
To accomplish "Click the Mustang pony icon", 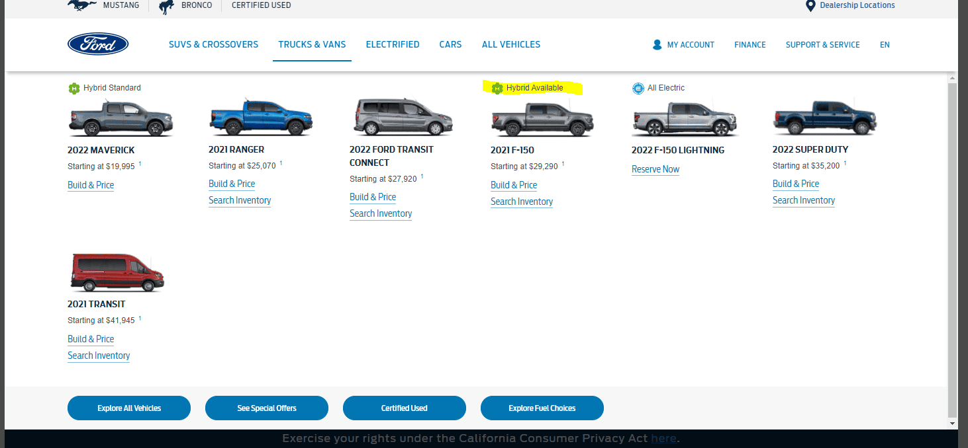I will click(x=82, y=5).
